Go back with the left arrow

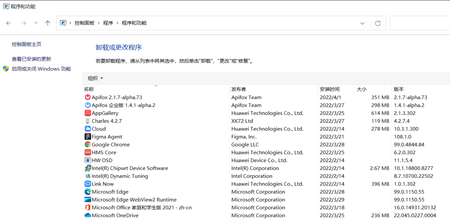coord(8,23)
